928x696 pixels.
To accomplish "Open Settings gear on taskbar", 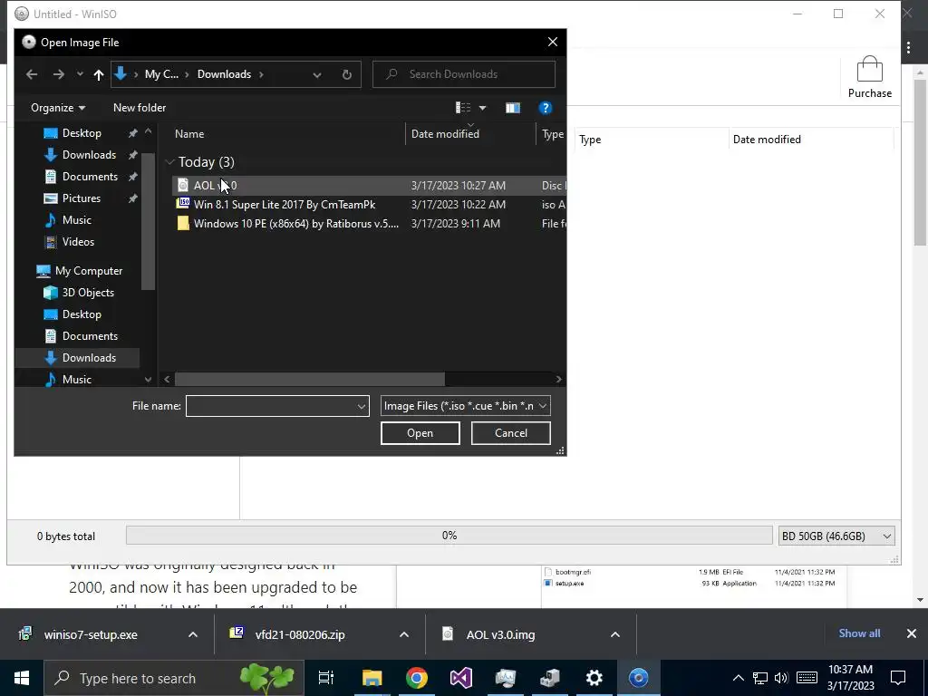I will (594, 678).
